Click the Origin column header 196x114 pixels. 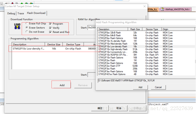[178, 29]
